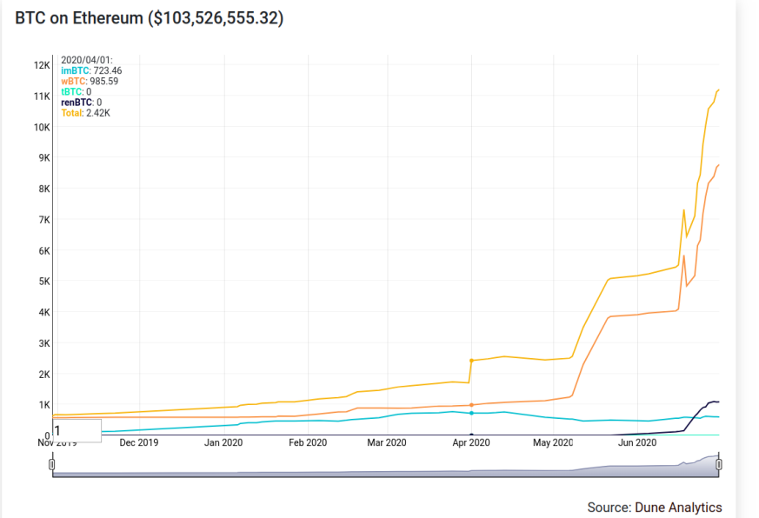
Task: Click the BTC on Ethereum chart title
Action: pyautogui.click(x=149, y=18)
